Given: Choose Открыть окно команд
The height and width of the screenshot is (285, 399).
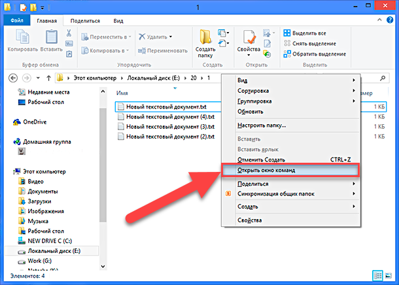Looking at the screenshot, I should tap(290, 170).
